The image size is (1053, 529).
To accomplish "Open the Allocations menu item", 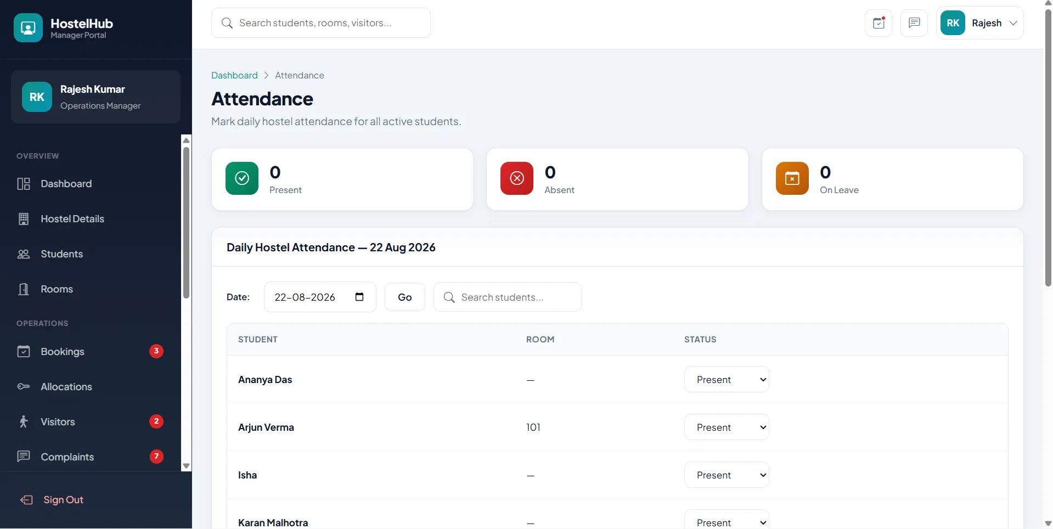I will coord(91,387).
